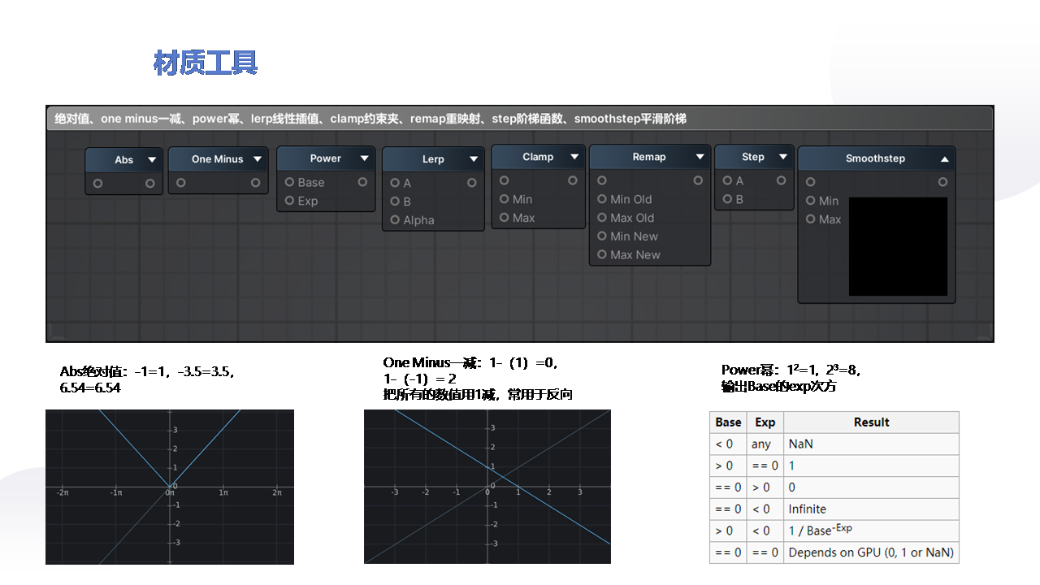Click the Exp column header
Image resolution: width=1040 pixels, height=585 pixels.
pyautogui.click(x=765, y=422)
